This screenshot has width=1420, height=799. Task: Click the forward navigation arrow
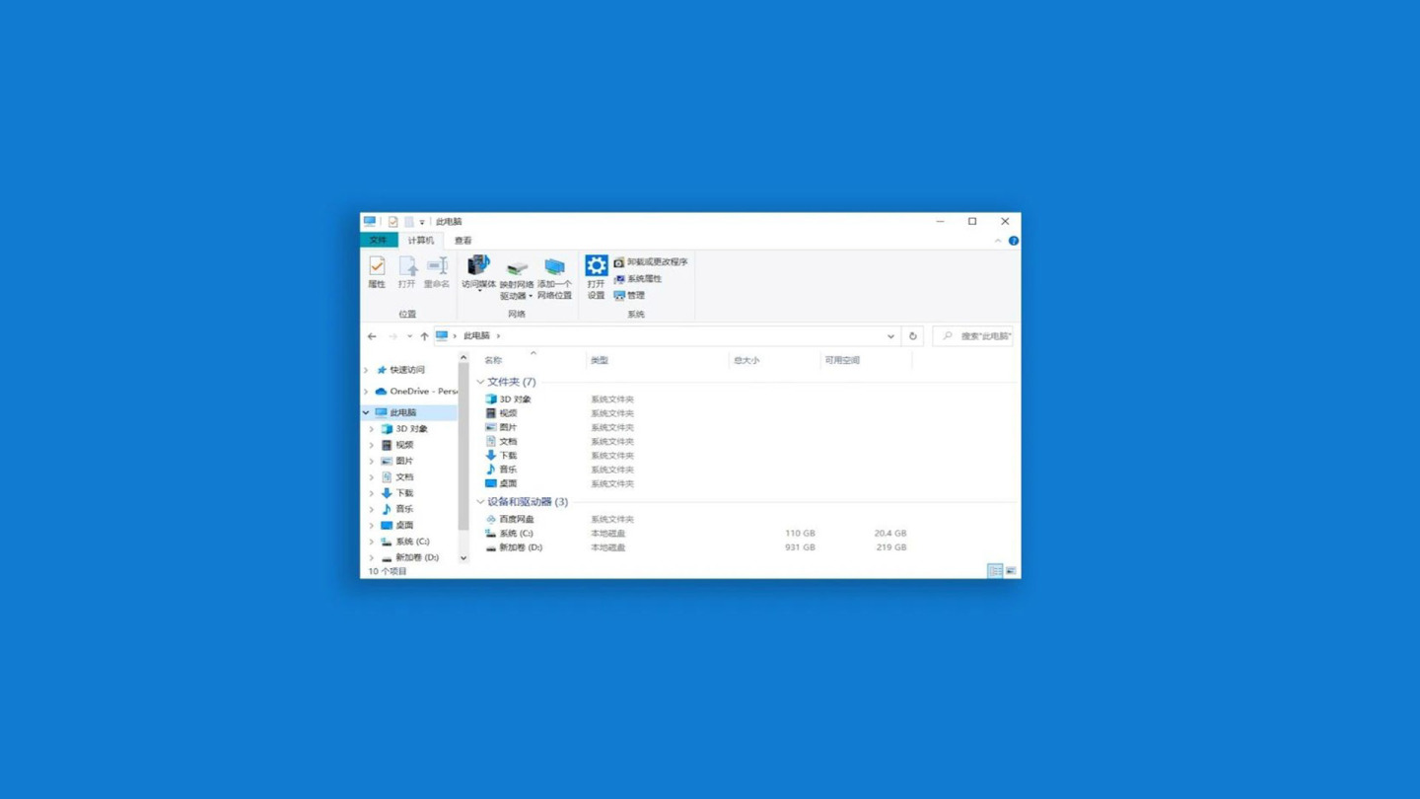(x=392, y=336)
